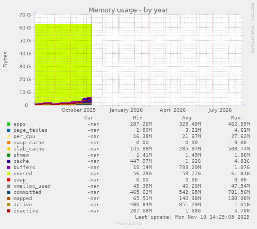Click the cache legend label
Image resolution: width=257 pixels, height=229 pixels.
tap(21, 161)
